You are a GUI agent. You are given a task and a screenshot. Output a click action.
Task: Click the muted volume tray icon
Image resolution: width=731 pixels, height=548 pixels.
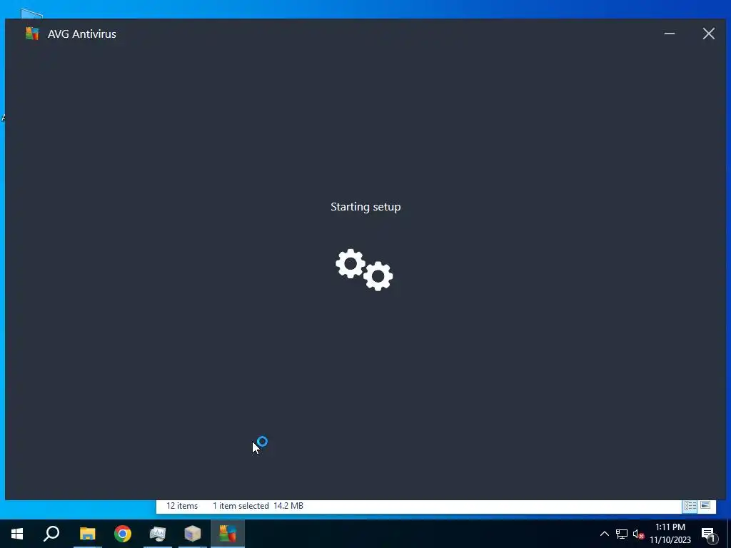coord(638,534)
